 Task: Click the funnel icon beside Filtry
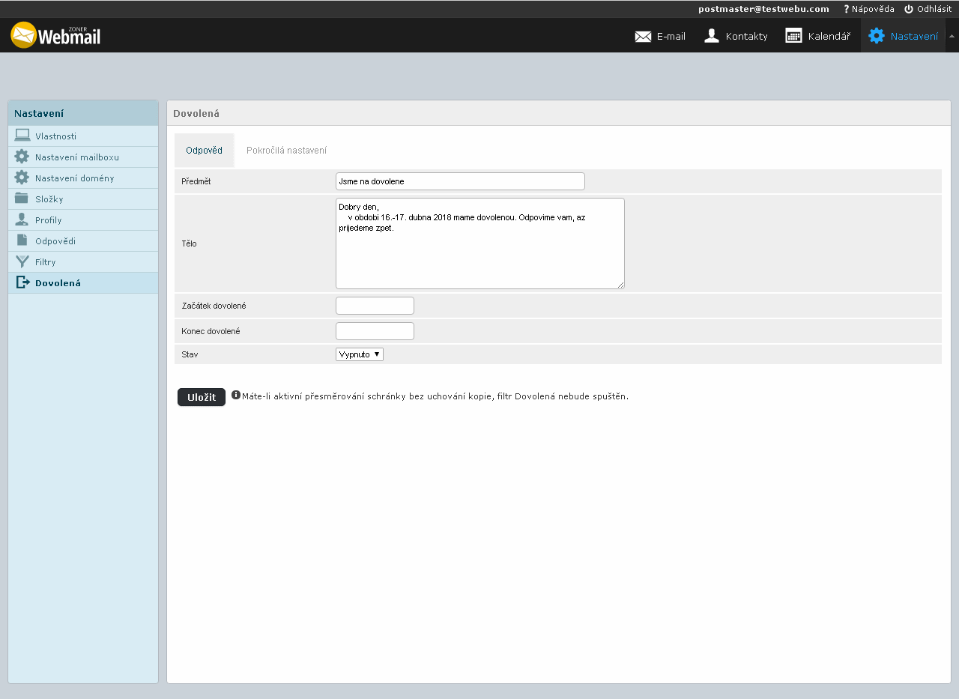[x=22, y=261]
